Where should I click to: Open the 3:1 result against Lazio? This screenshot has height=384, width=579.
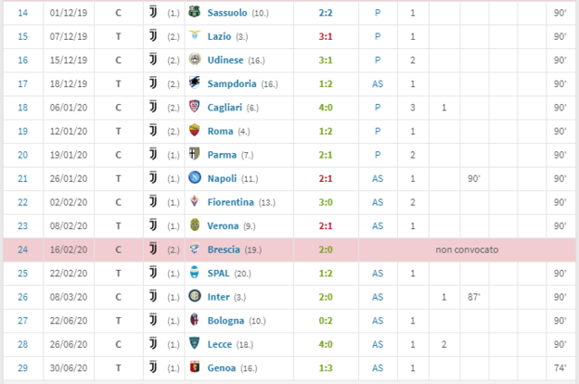click(x=304, y=36)
